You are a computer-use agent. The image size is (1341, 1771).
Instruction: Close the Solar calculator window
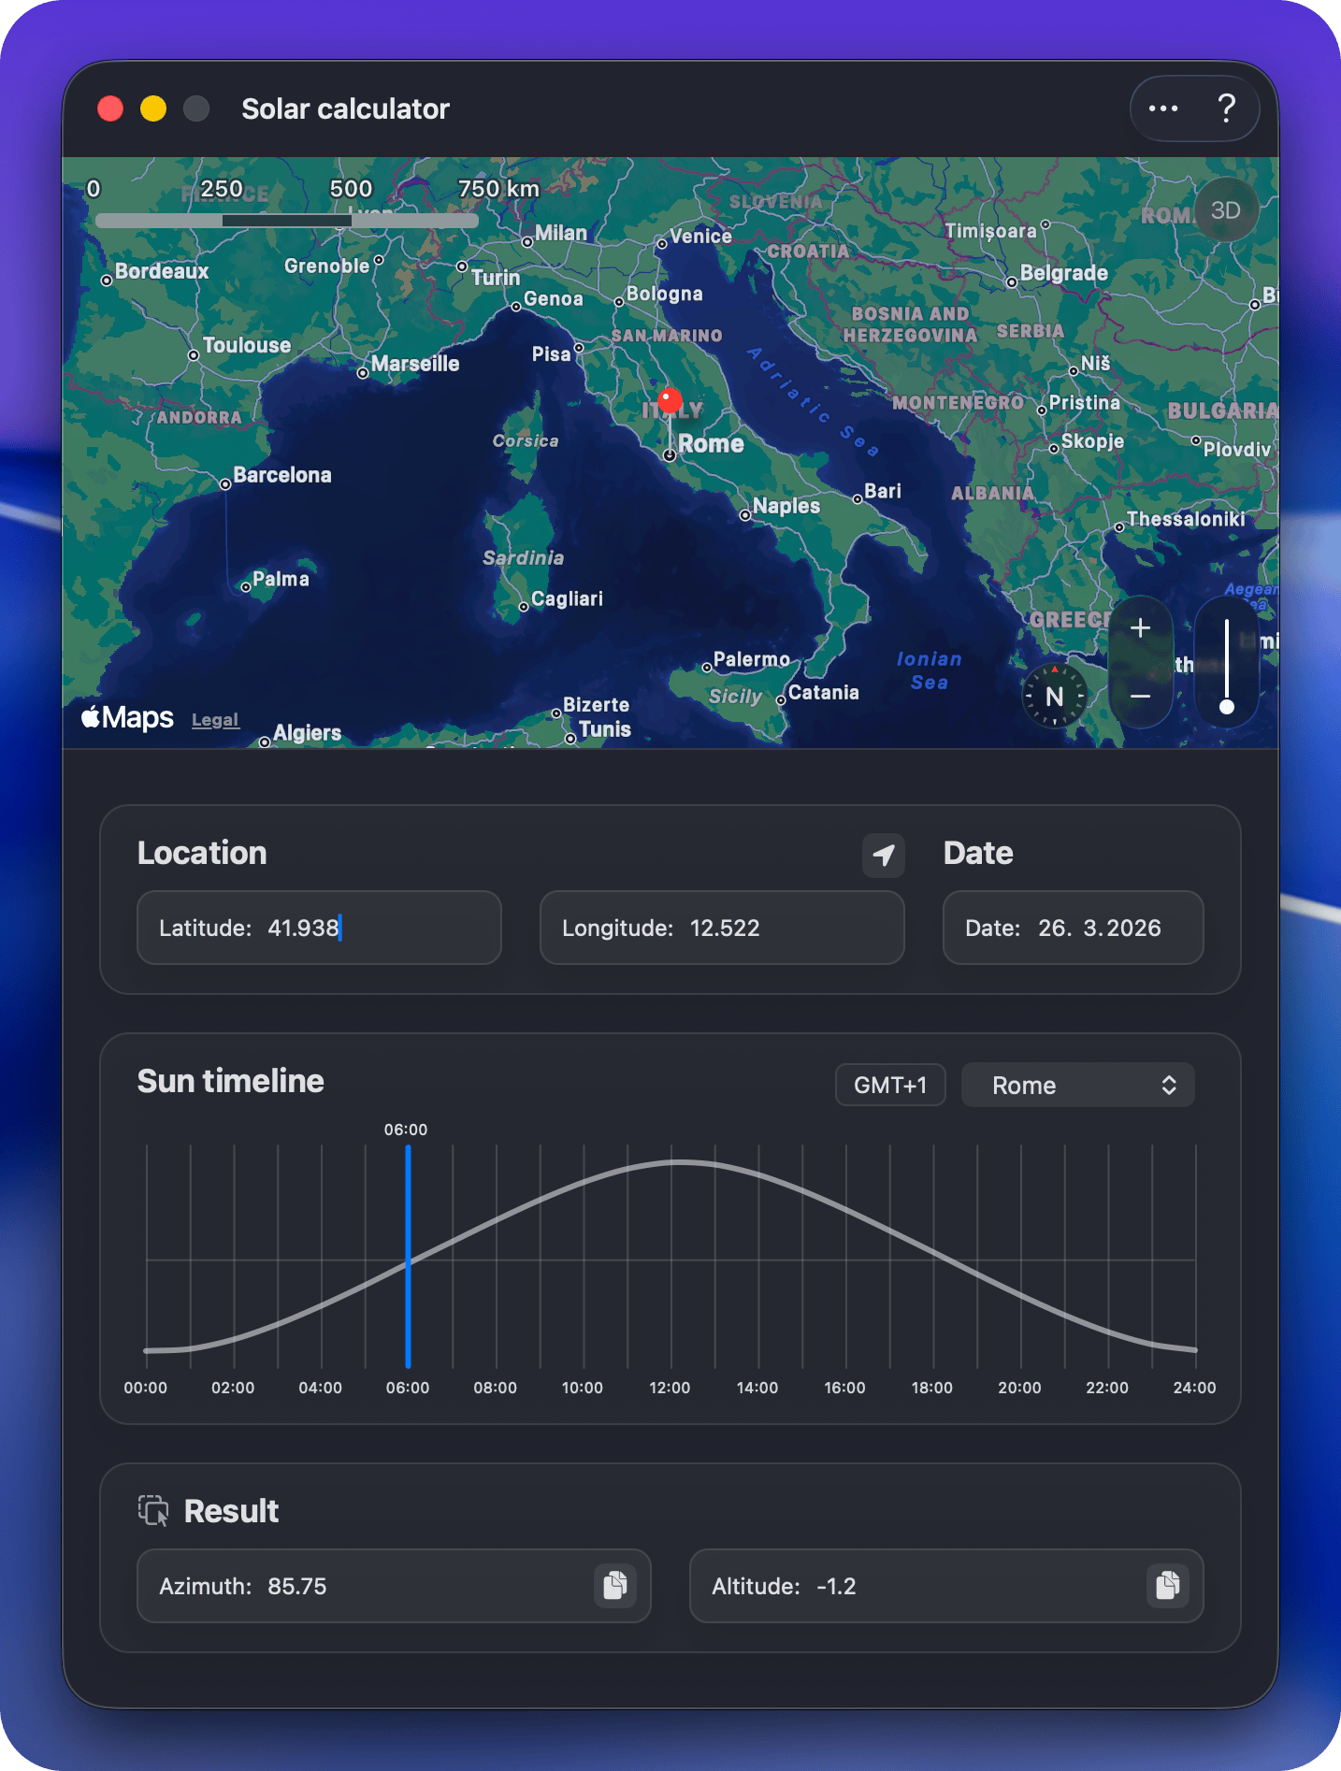(110, 108)
